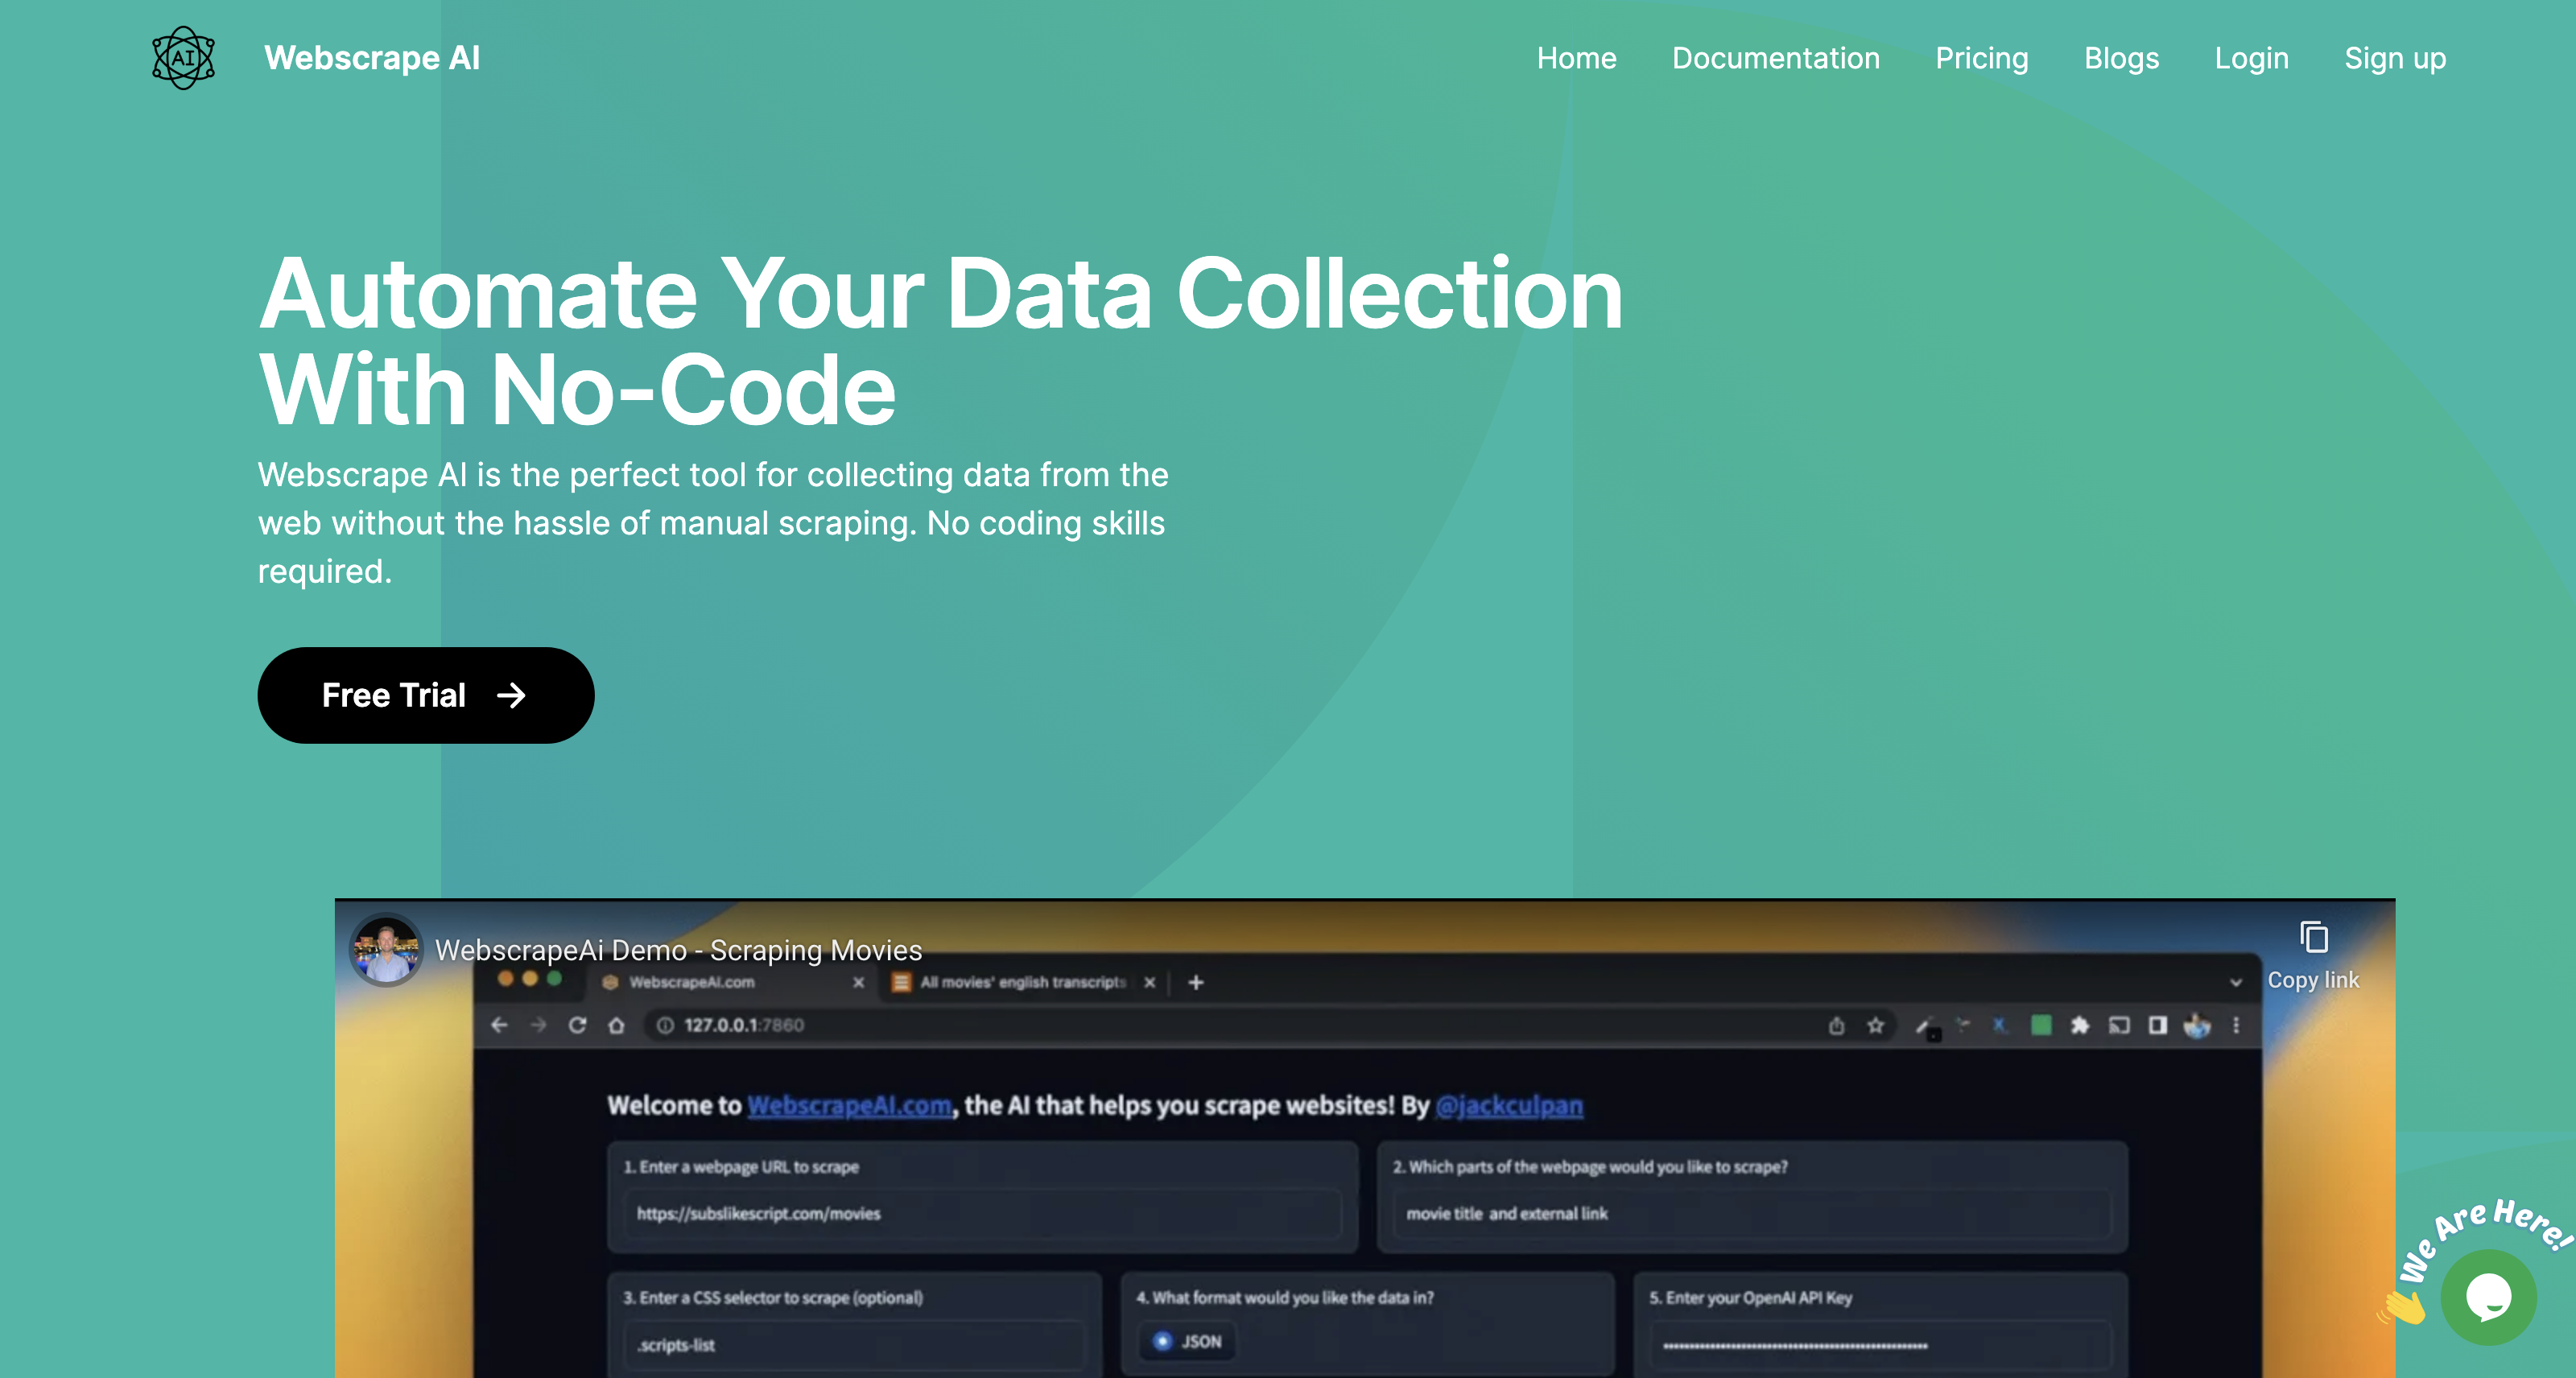Go to the Home nav link
Screen dimensions: 2576x1378
tap(1576, 58)
